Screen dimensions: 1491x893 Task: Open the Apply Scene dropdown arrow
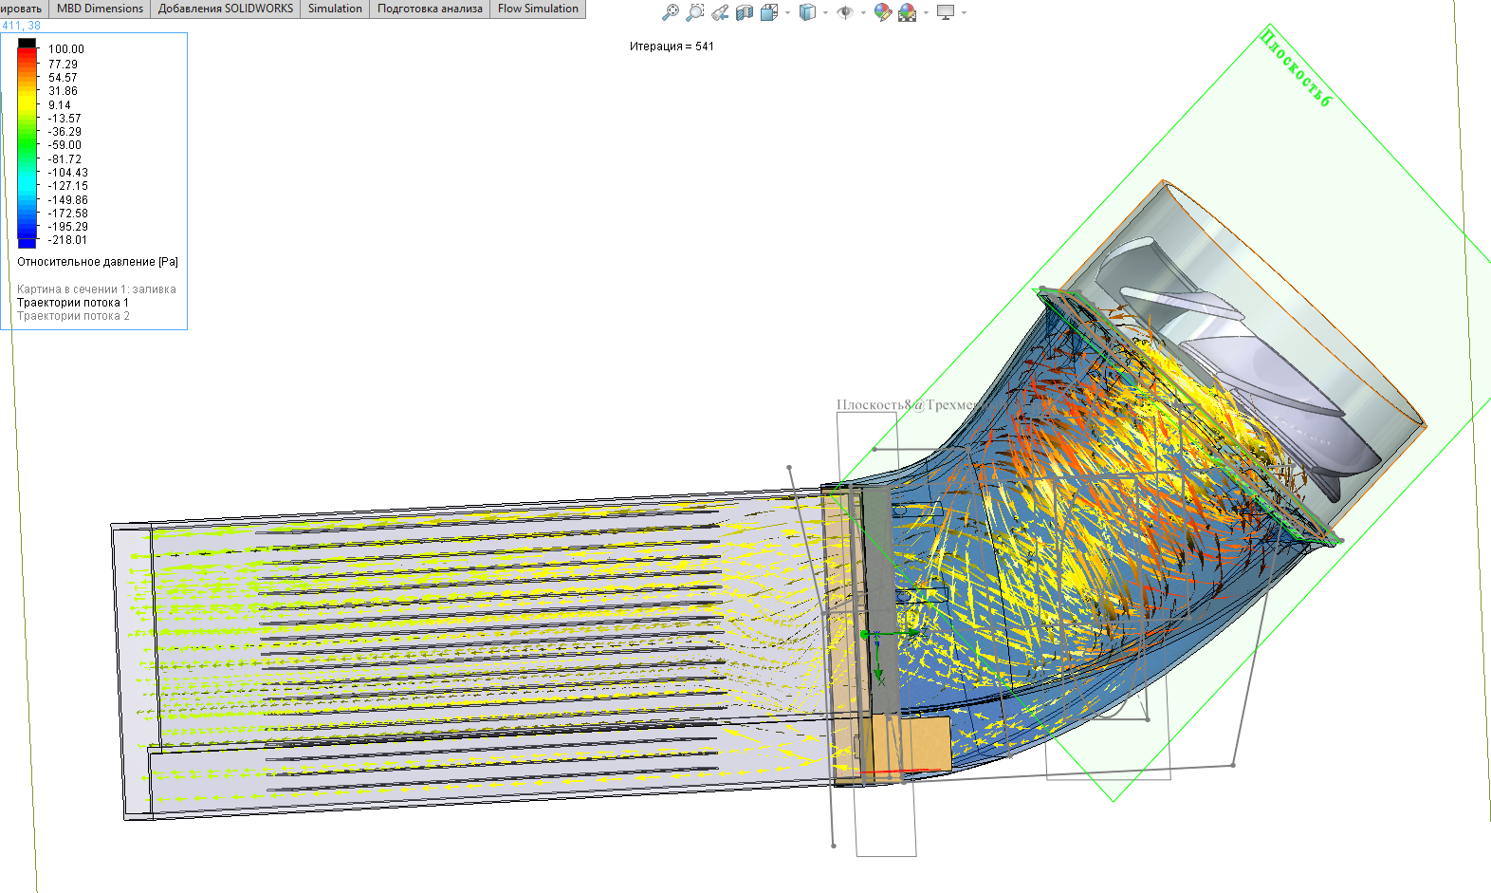(926, 13)
